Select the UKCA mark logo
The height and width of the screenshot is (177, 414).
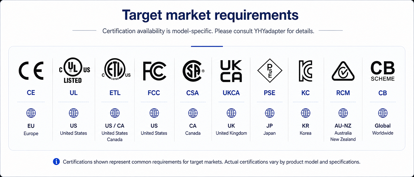point(231,71)
